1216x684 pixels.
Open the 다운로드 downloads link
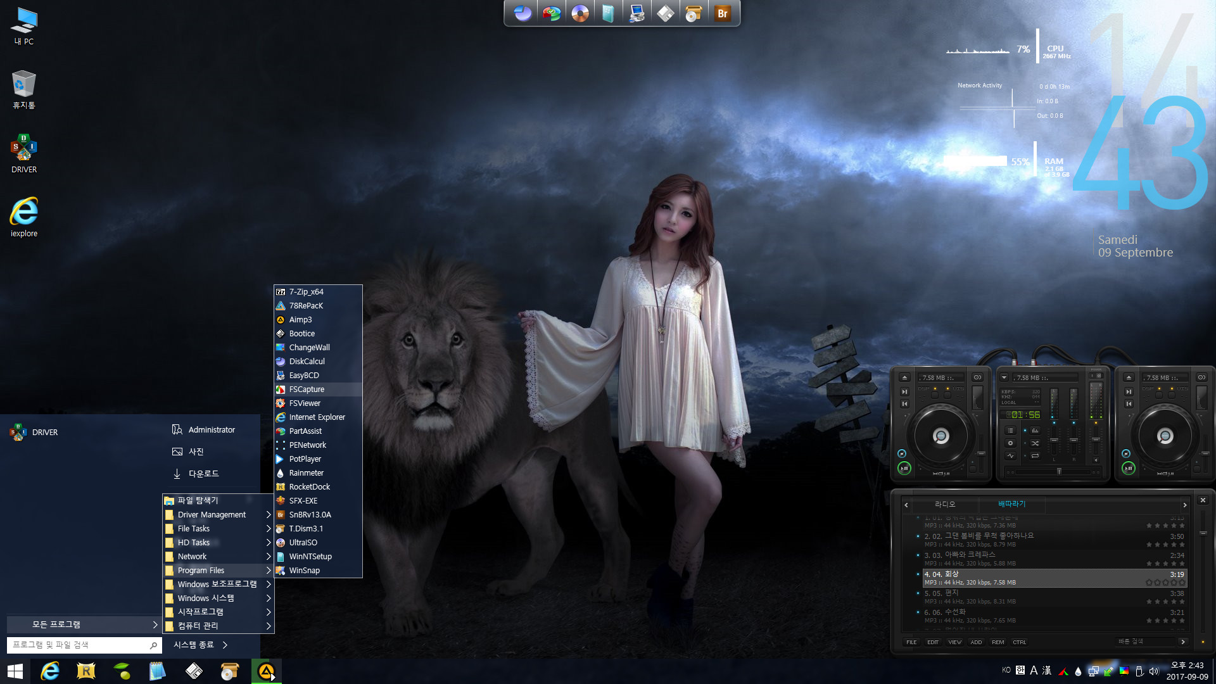[196, 474]
